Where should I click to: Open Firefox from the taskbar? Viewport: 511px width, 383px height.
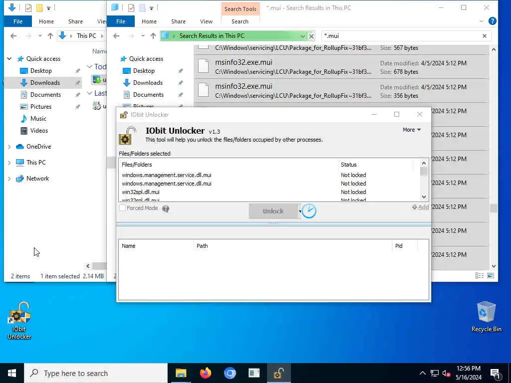205,373
